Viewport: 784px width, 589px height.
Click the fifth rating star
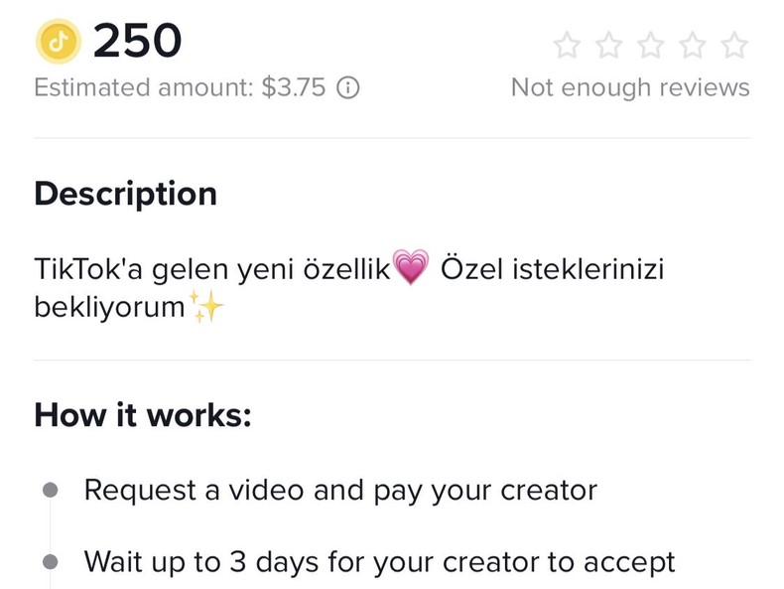click(734, 45)
